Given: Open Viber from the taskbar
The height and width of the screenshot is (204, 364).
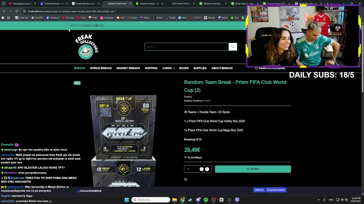Looking at the screenshot, I should (237, 200).
